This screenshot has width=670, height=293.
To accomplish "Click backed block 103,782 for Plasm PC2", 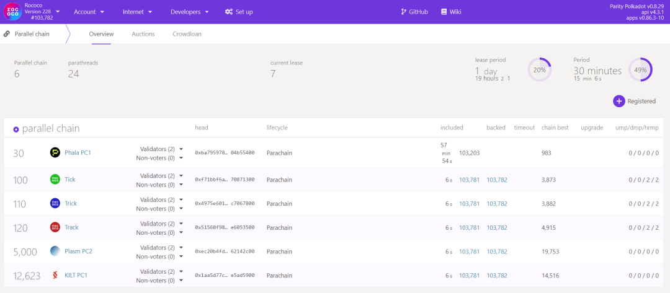I will click(497, 251).
